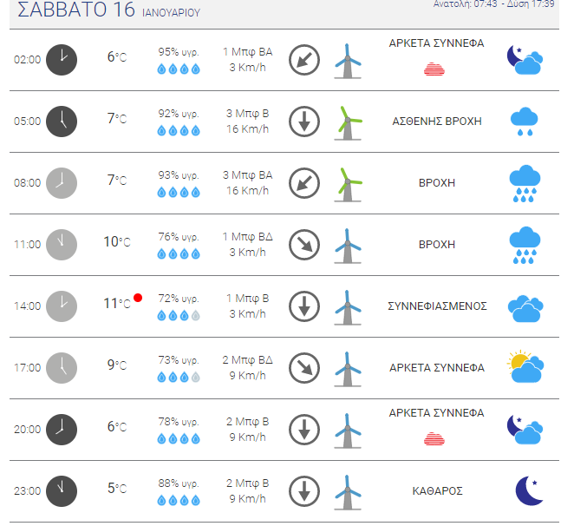The image size is (574, 526).
Task: Click the light rain cloud icon at 05:00
Action: [525, 122]
